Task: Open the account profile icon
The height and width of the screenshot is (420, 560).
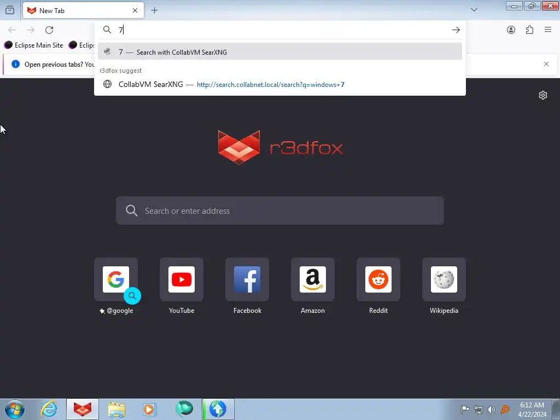Action: coord(511,30)
